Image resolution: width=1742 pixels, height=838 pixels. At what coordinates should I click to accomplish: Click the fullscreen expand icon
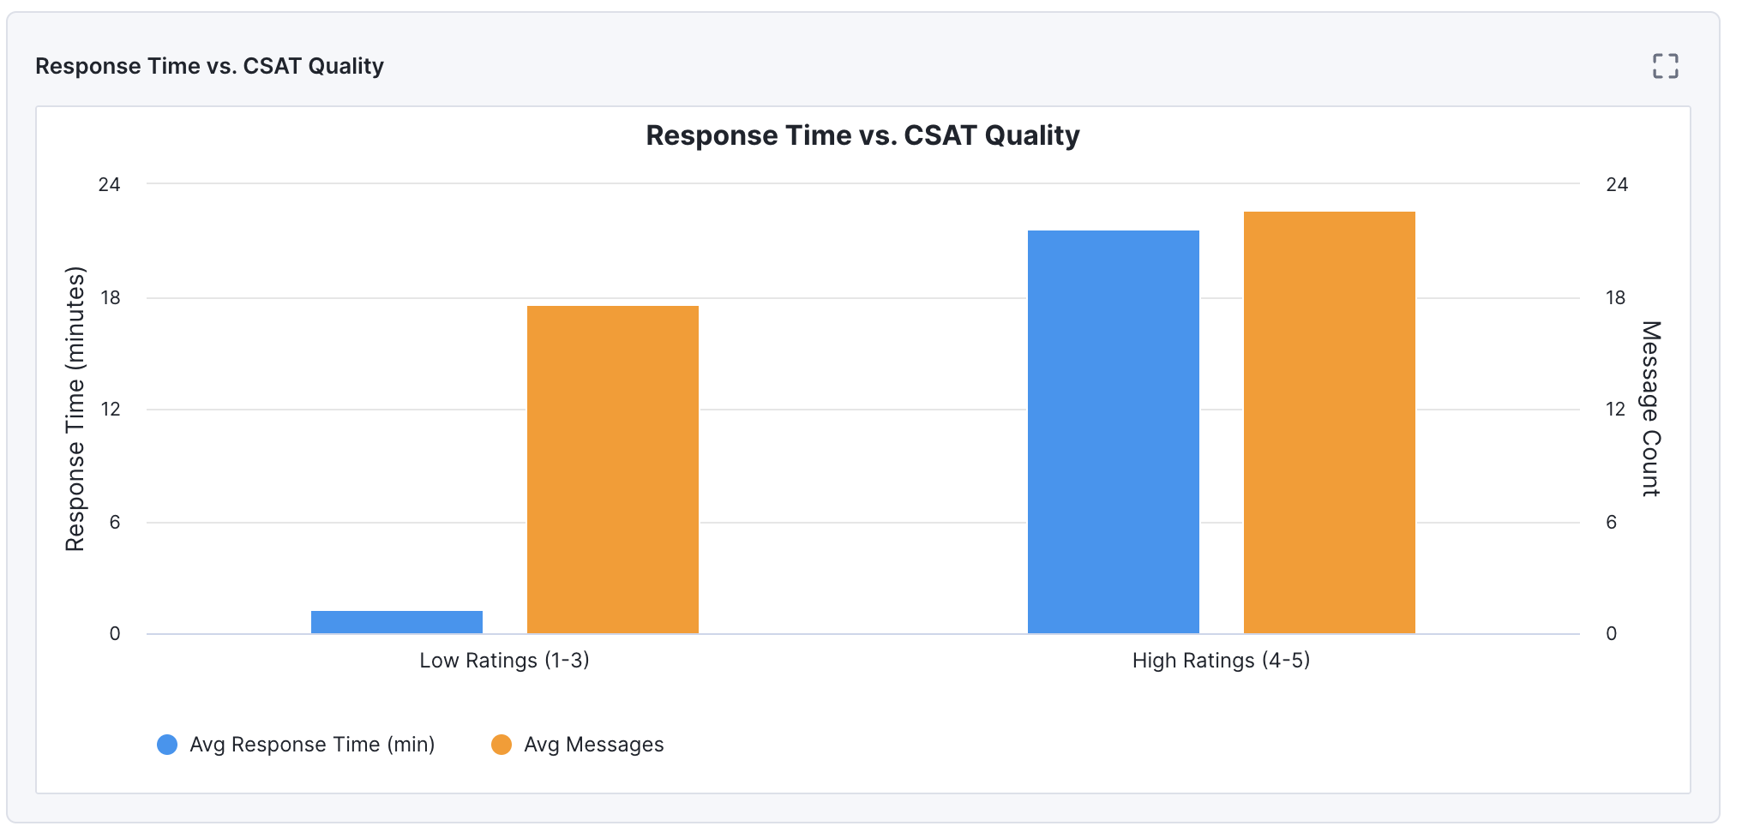point(1667,65)
